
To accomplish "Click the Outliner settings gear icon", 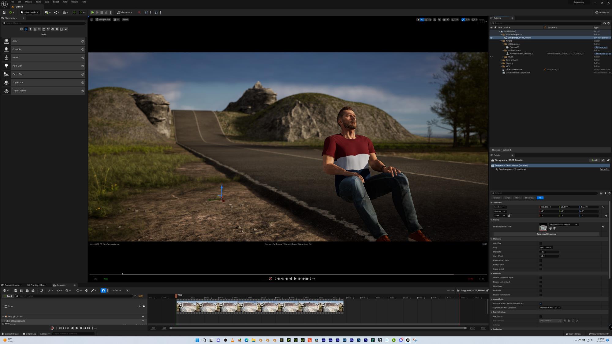I will tap(608, 23).
